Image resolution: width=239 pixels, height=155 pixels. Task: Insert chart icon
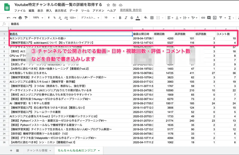[215, 18]
